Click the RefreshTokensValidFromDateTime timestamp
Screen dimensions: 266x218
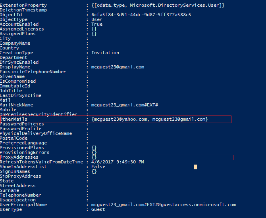pos(118,162)
